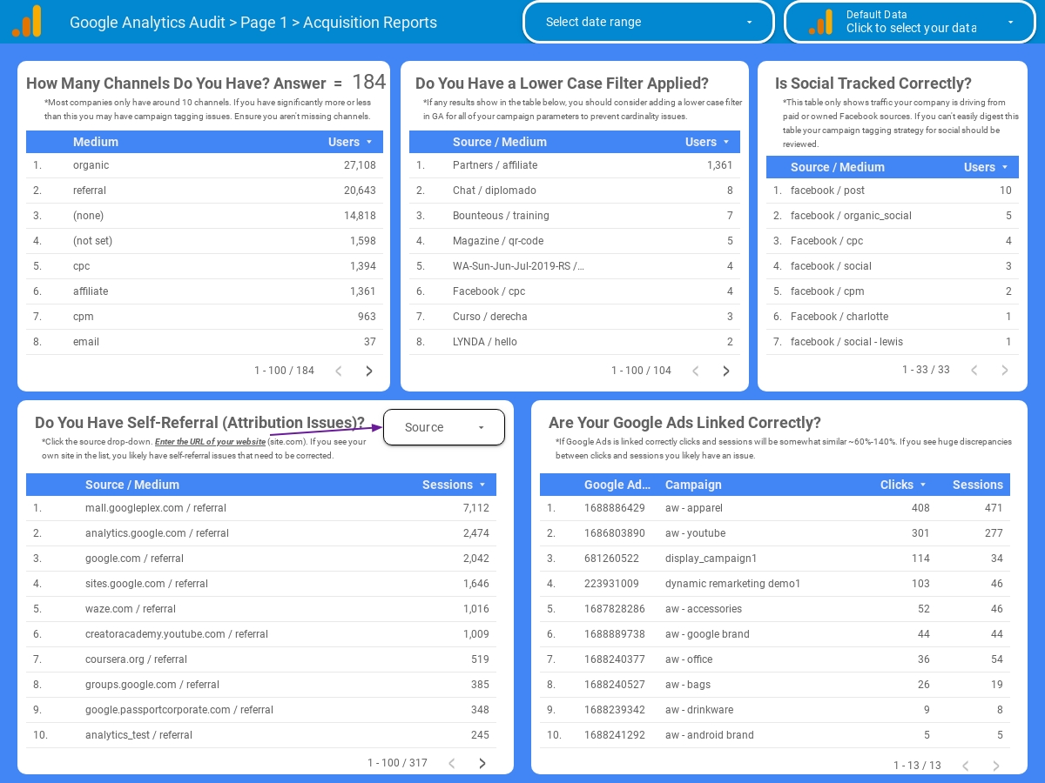1045x783 pixels.
Task: Click the orange data source icon beside Default Data
Action: click(819, 21)
